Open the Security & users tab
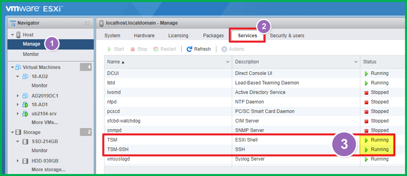Image resolution: width=407 pixels, height=176 pixels. pos(287,36)
